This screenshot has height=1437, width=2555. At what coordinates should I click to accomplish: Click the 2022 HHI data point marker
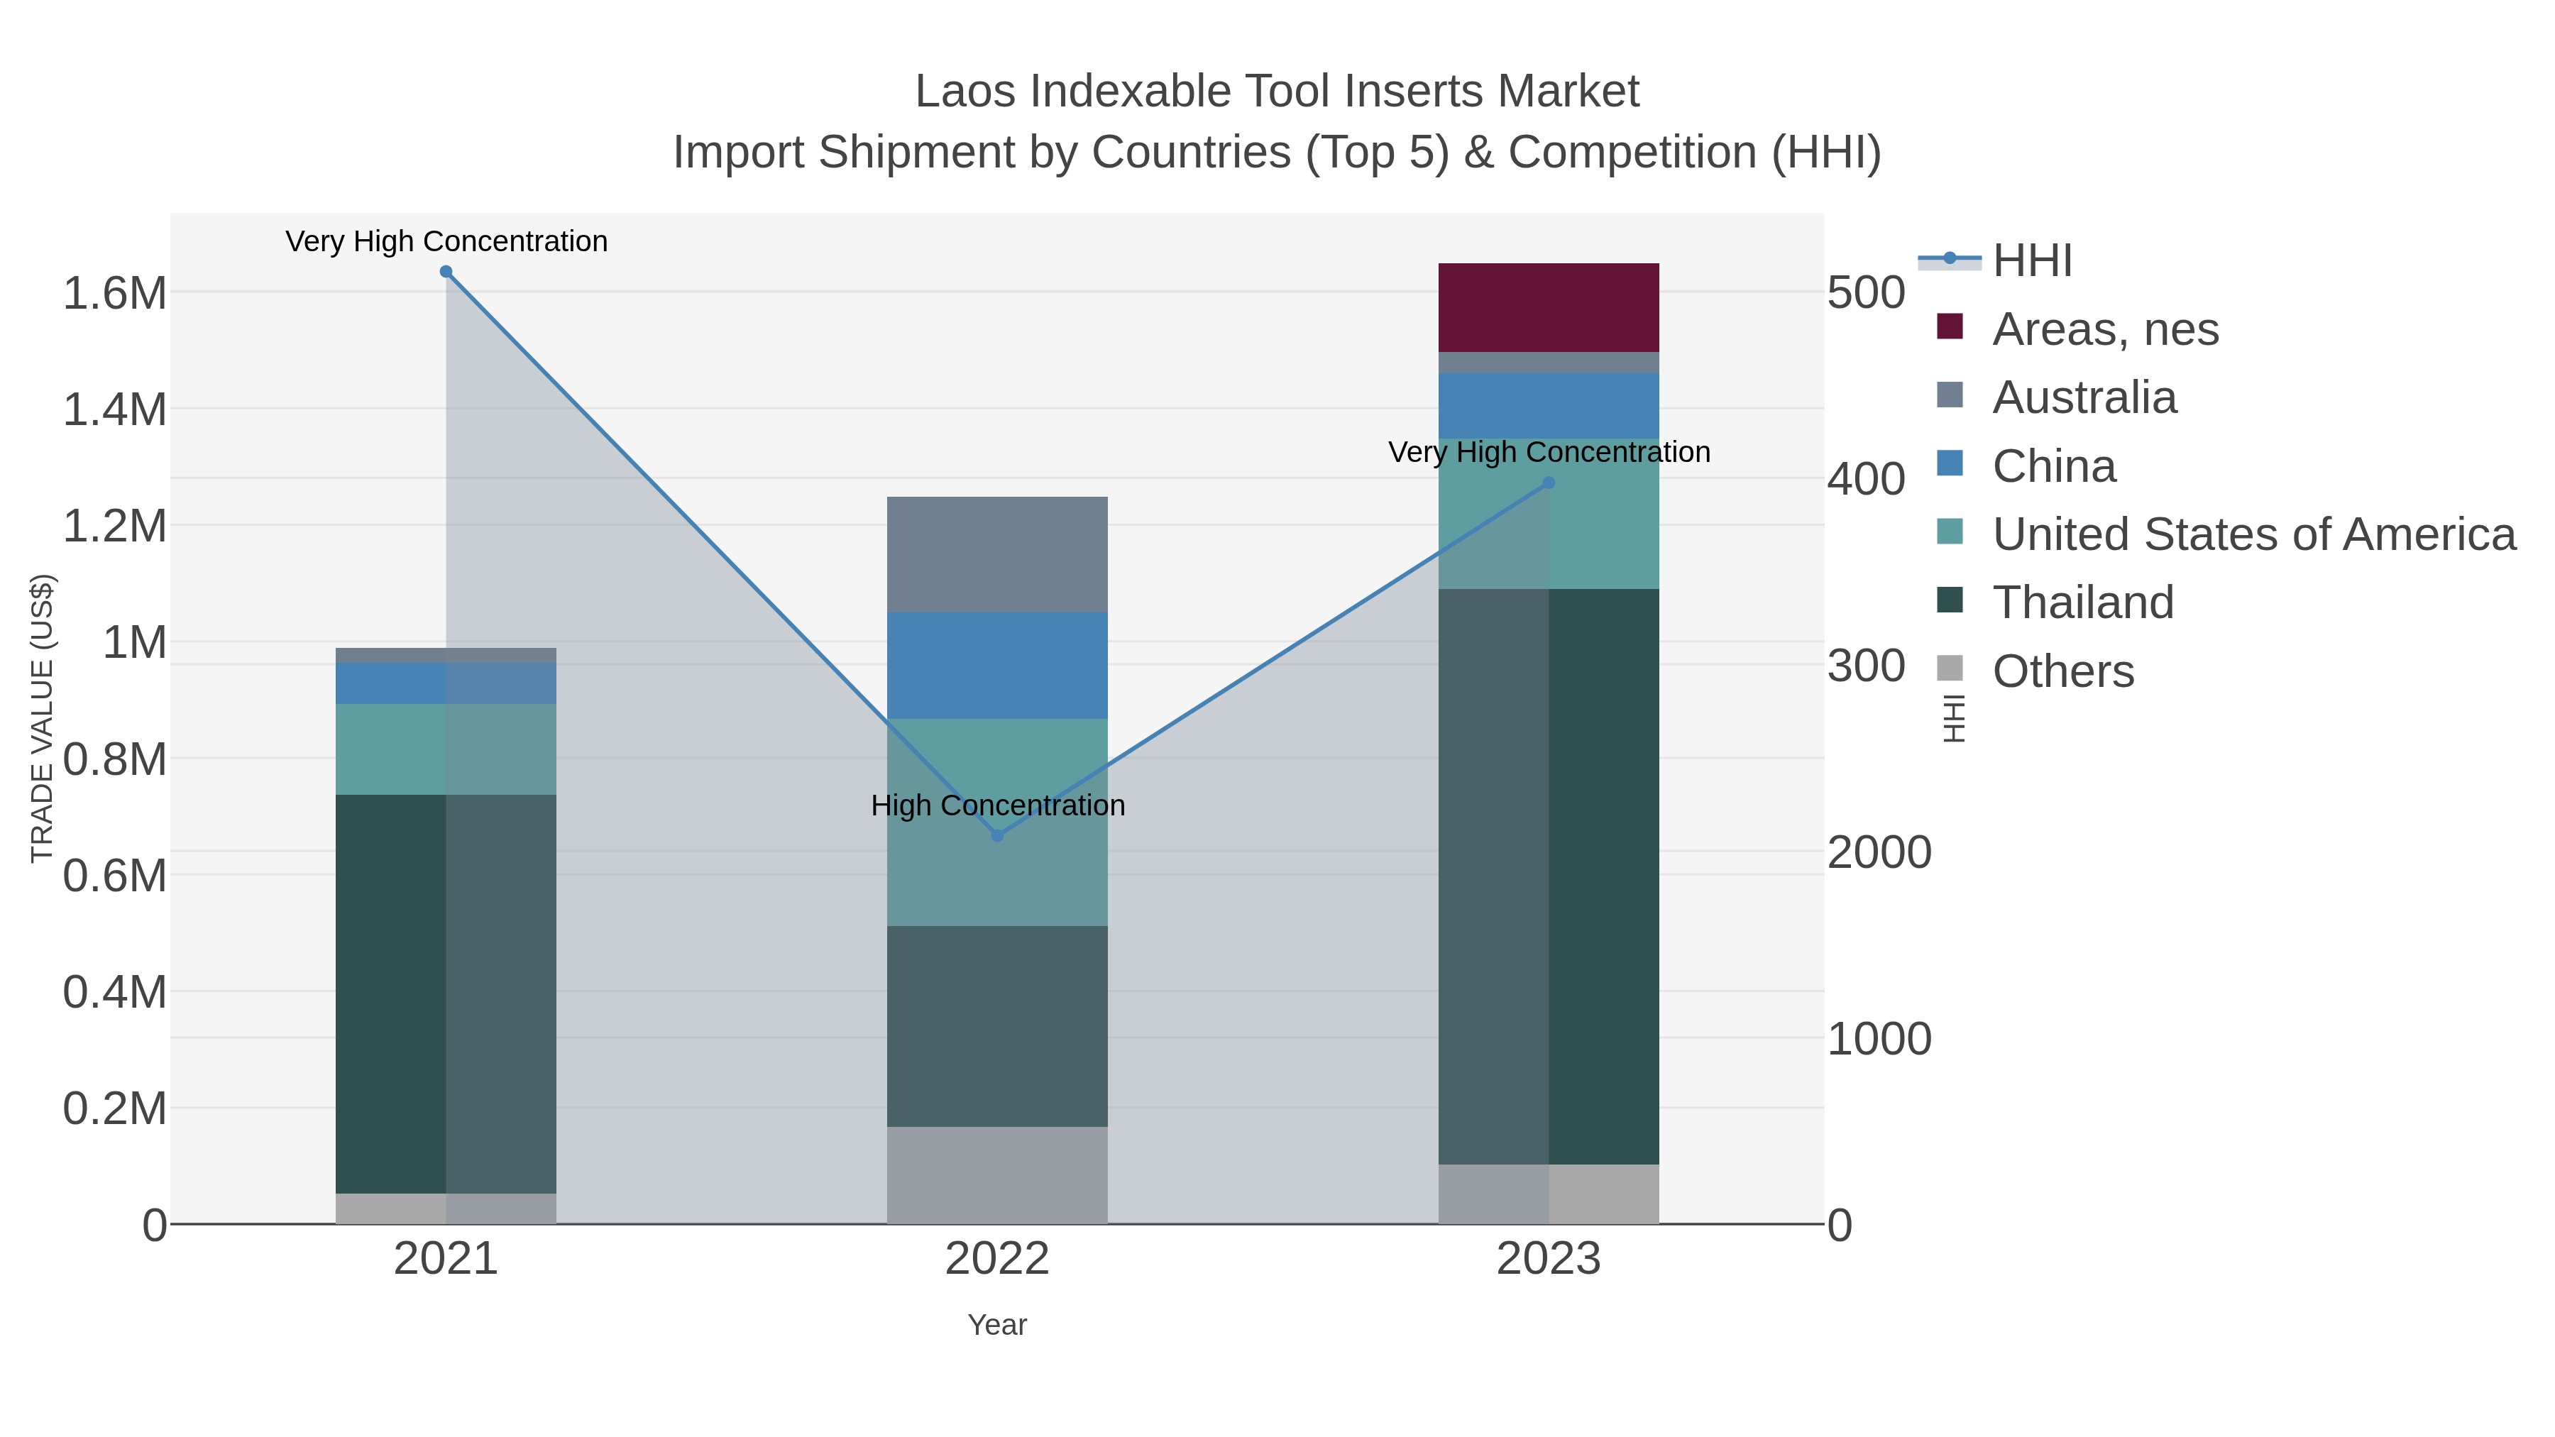998,836
